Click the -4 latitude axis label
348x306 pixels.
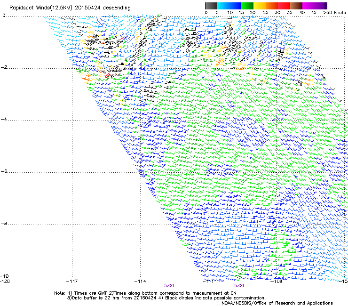(4, 119)
